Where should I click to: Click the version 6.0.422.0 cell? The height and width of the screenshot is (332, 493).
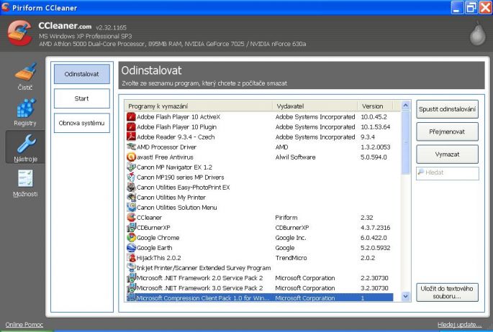pyautogui.click(x=374, y=238)
